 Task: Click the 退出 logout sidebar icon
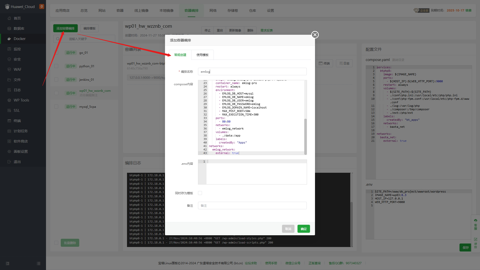click(9, 162)
